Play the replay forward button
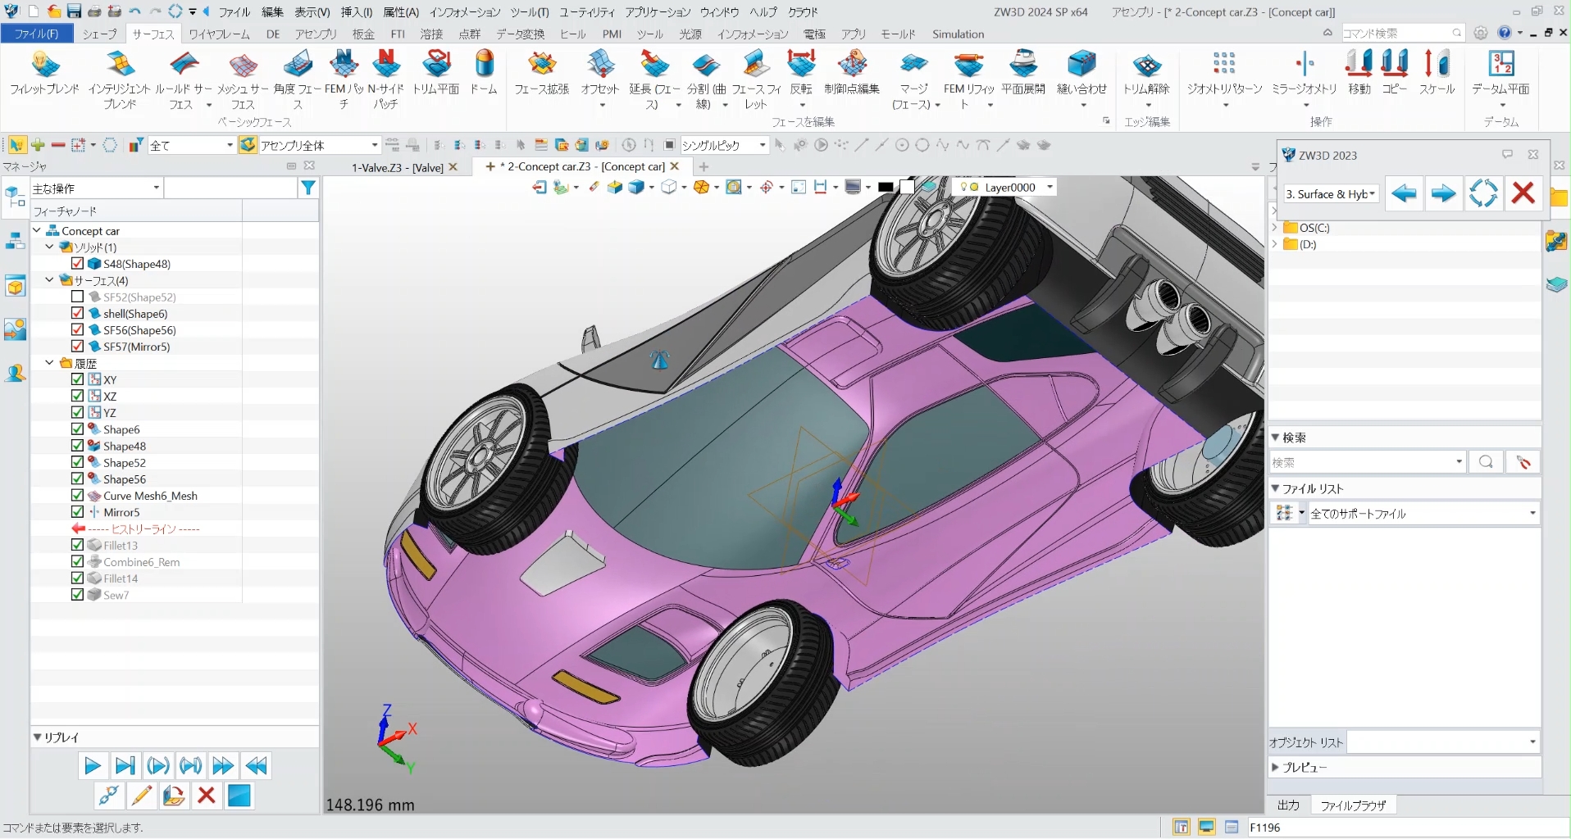 tap(93, 766)
